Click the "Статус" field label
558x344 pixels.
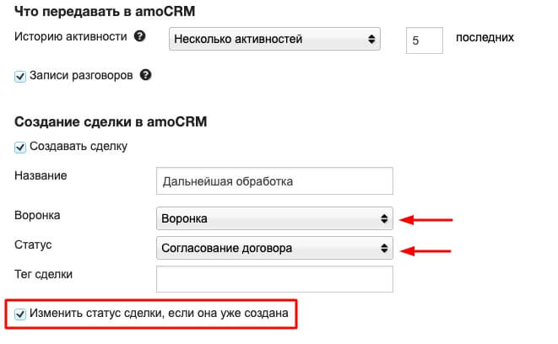coord(33,244)
